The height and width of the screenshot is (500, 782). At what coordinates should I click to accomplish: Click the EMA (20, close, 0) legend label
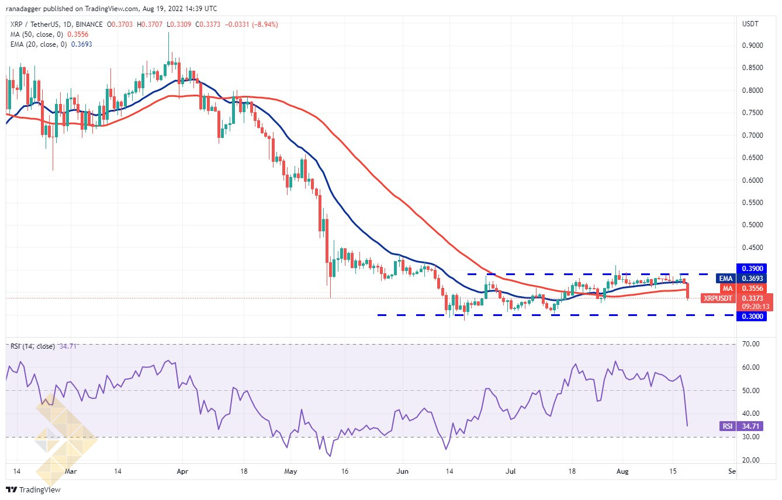coord(39,44)
